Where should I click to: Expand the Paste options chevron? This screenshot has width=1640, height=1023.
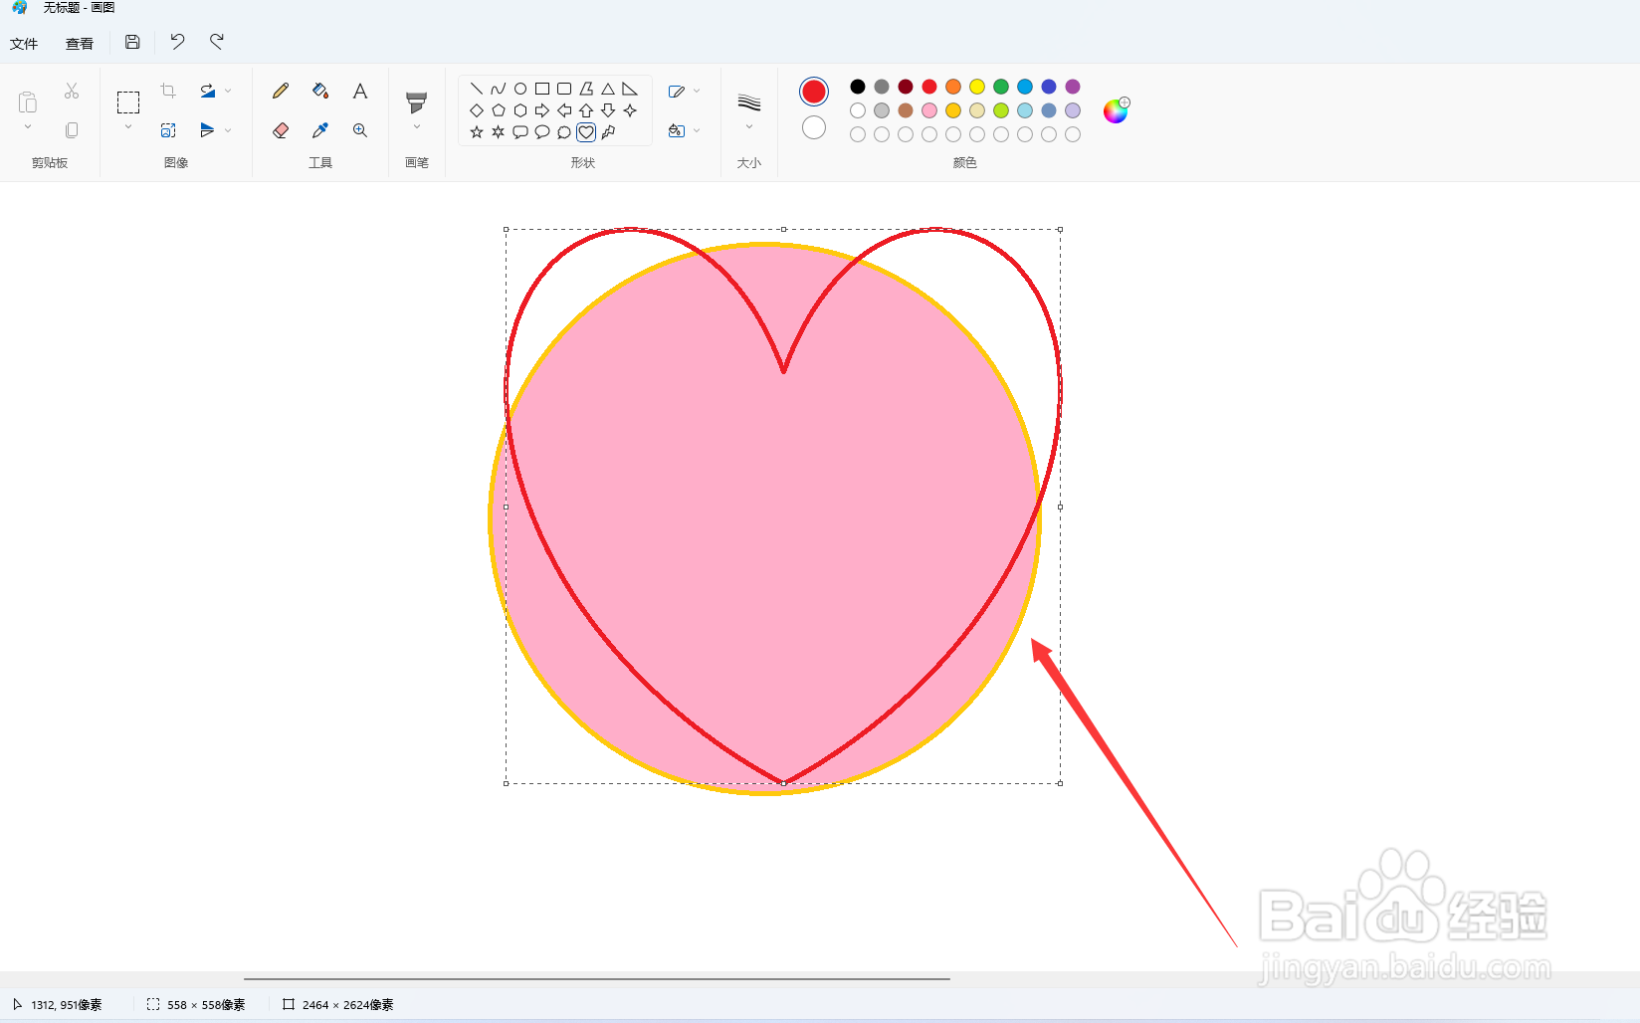pos(28,127)
